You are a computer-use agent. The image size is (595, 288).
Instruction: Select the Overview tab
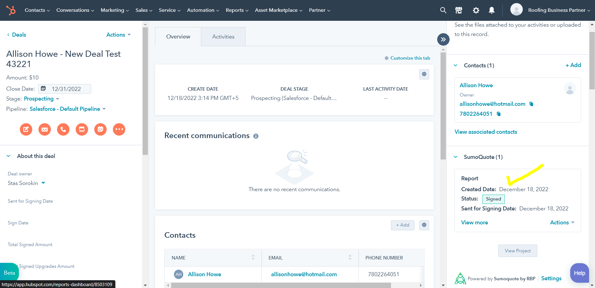178,37
